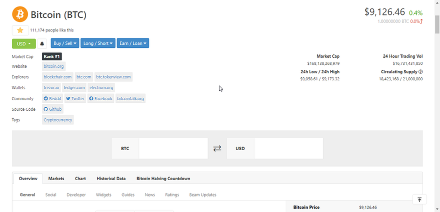Click the USD amount input field
Image resolution: width=440 pixels, height=212 pixels.
click(x=288, y=149)
